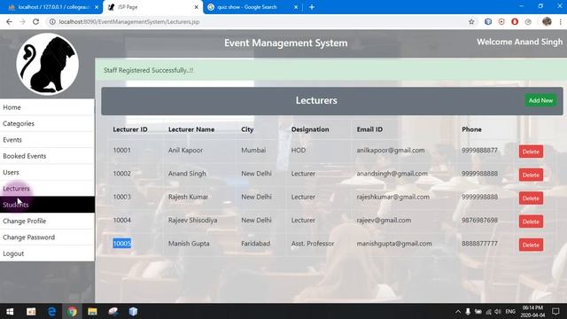Image resolution: width=567 pixels, height=319 pixels.
Task: Reload the page with refresh icon
Action: [x=35, y=21]
